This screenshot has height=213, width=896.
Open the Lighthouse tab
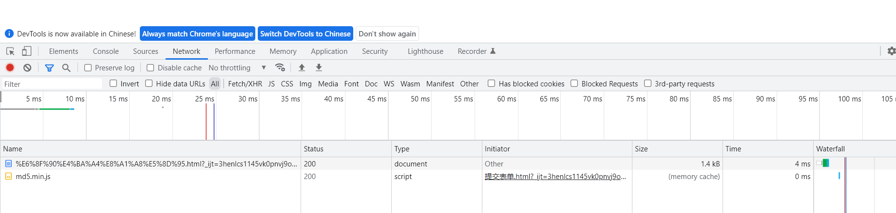tap(425, 51)
